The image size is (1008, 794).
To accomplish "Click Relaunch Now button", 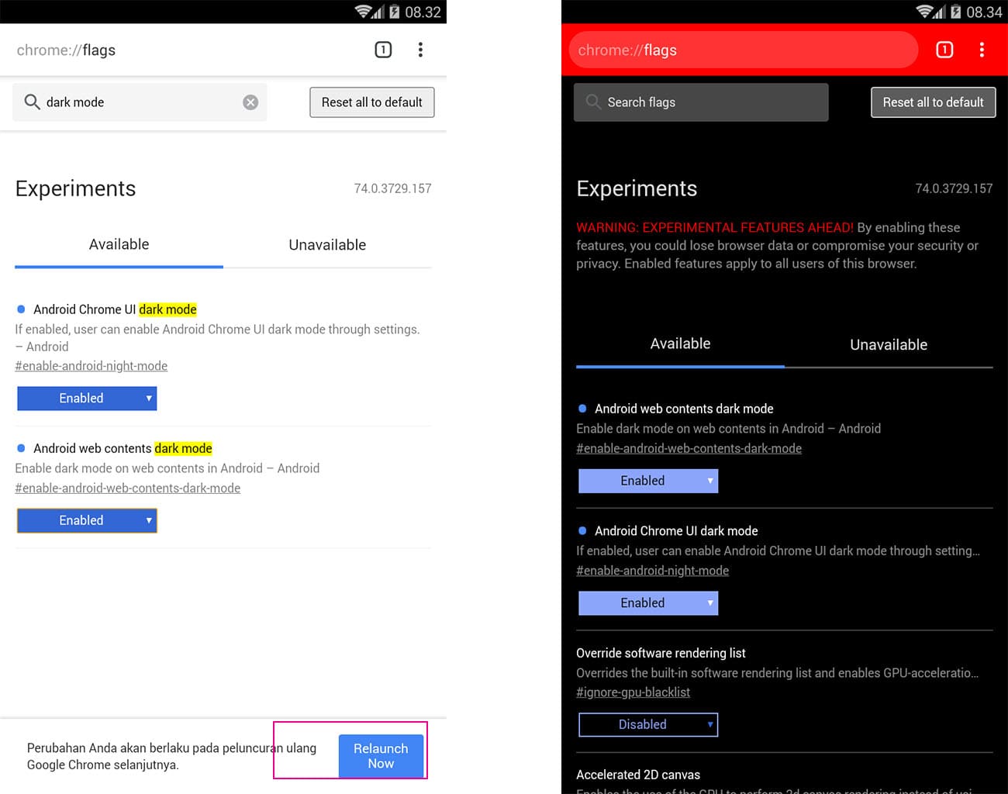I will pyautogui.click(x=381, y=756).
